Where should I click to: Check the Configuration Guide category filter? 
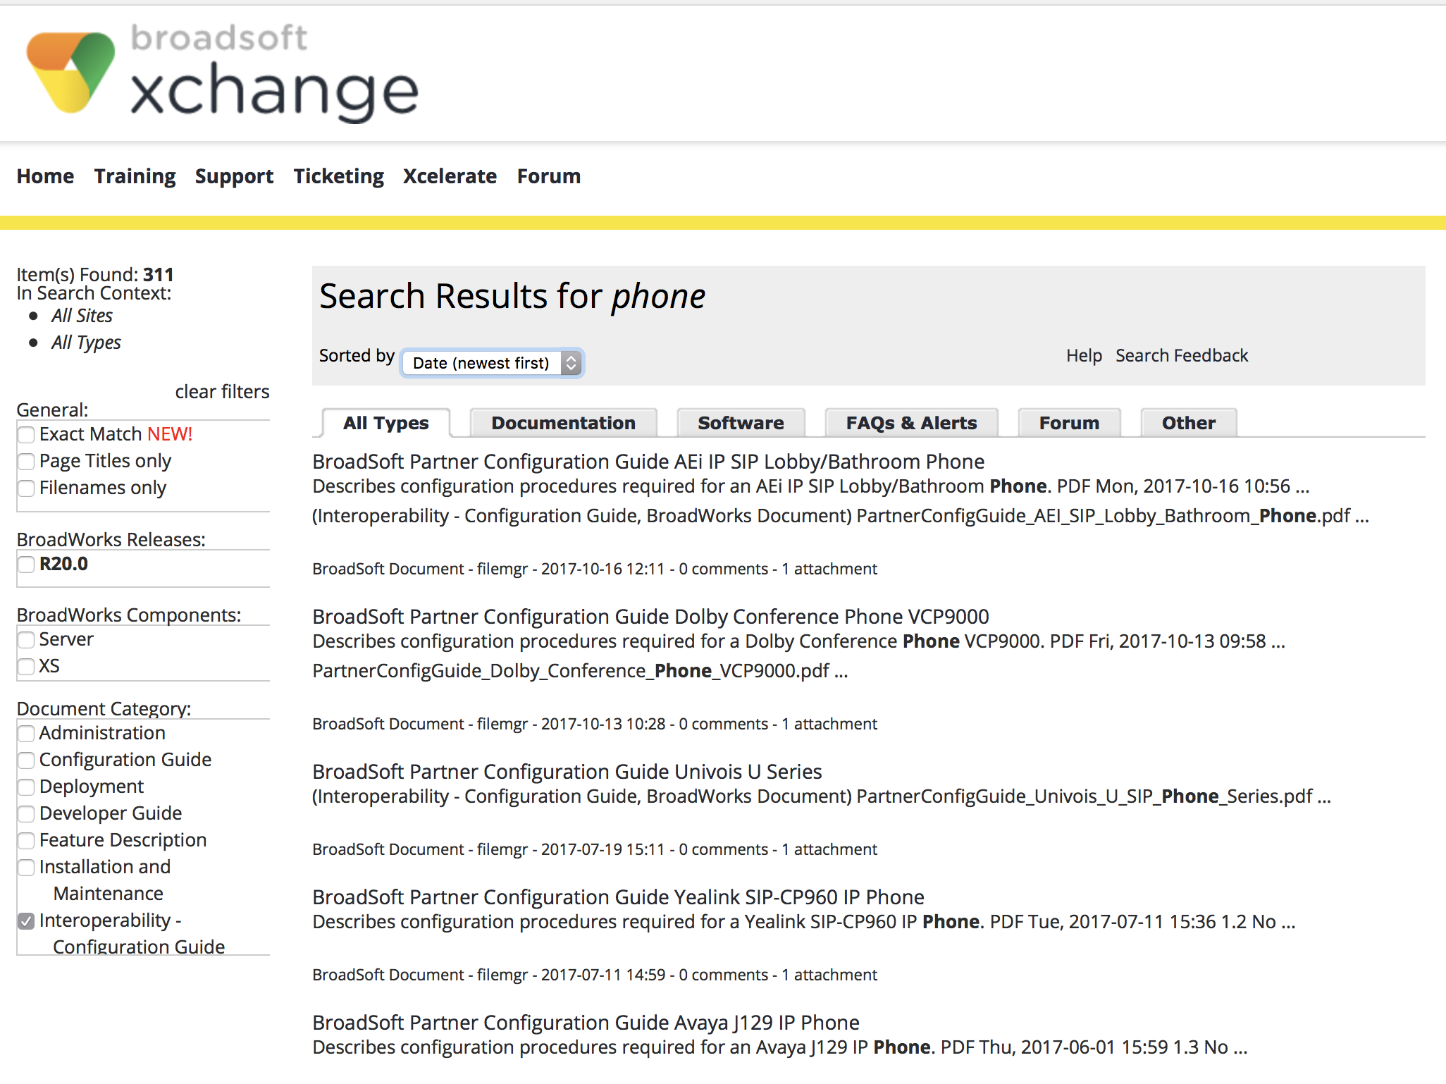pyautogui.click(x=26, y=760)
